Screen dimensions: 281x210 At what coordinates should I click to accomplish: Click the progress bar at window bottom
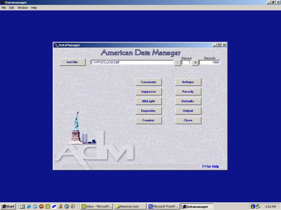pyautogui.click(x=131, y=166)
